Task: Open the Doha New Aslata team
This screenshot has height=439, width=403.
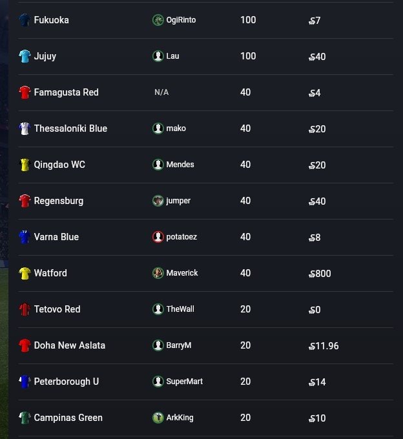Action: coord(69,345)
